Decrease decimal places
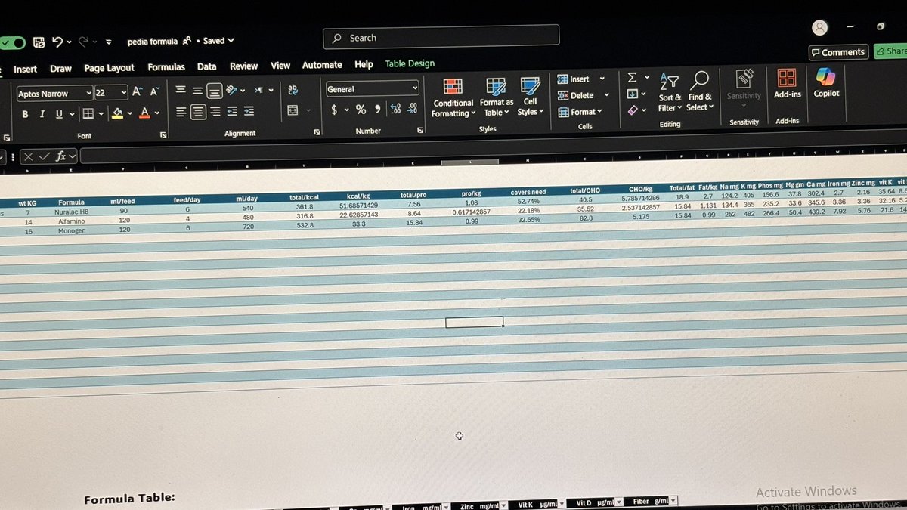This screenshot has height=510, width=907. pyautogui.click(x=412, y=109)
